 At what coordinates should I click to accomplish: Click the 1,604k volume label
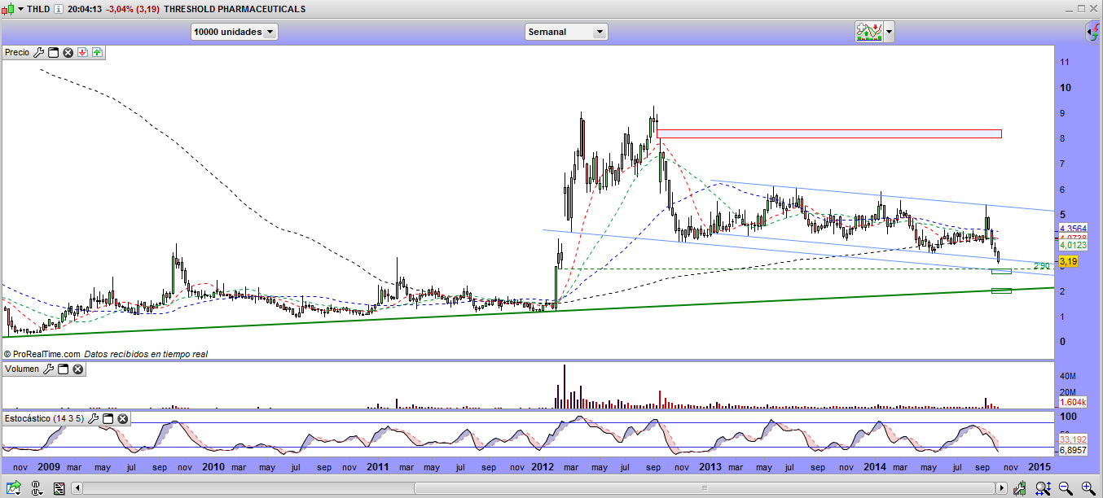pyautogui.click(x=1072, y=402)
